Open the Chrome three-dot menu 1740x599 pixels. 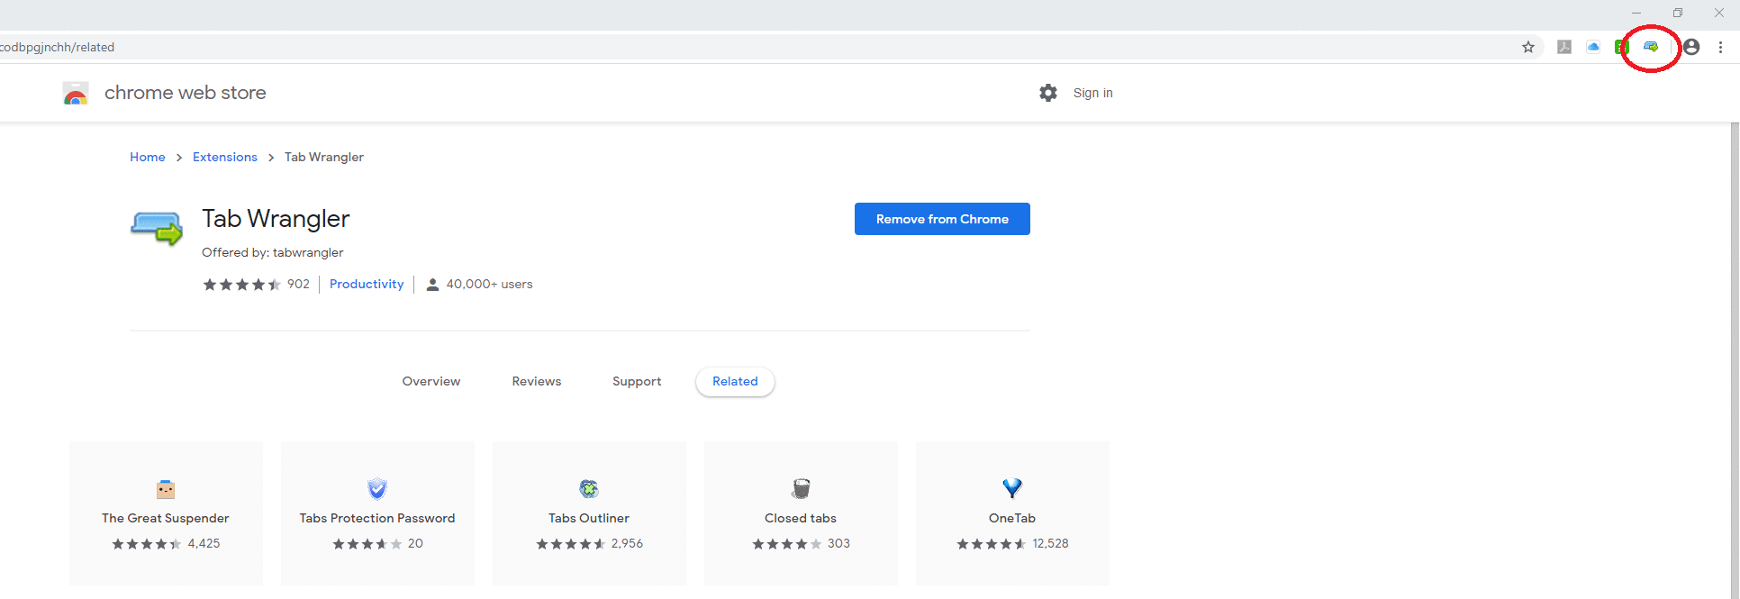tap(1720, 47)
